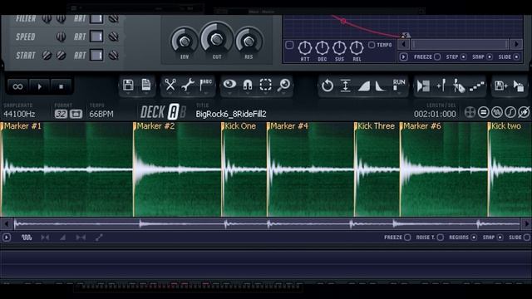Toggle FREEZE in the envelope editor
Viewport: 532px width, 299px height.
(x=437, y=57)
